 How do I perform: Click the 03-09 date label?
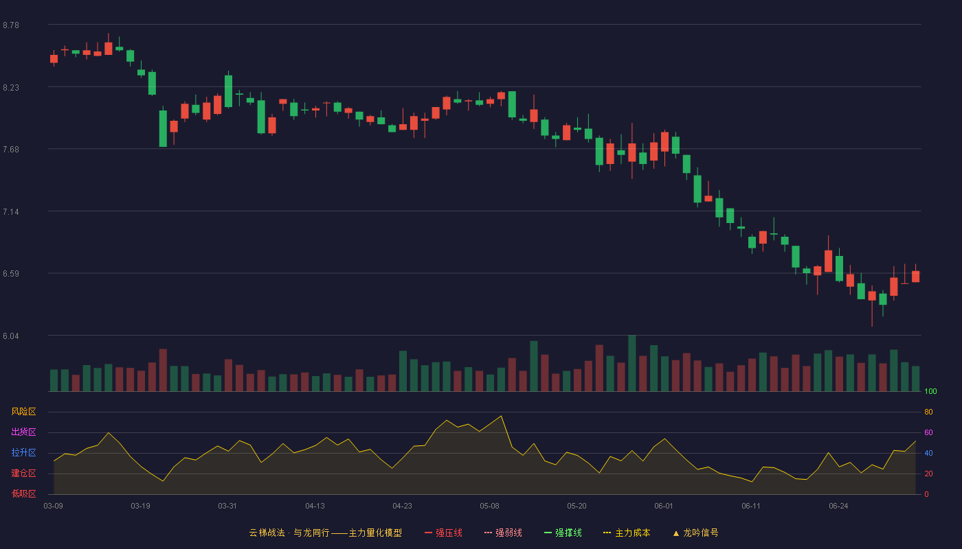click(54, 506)
